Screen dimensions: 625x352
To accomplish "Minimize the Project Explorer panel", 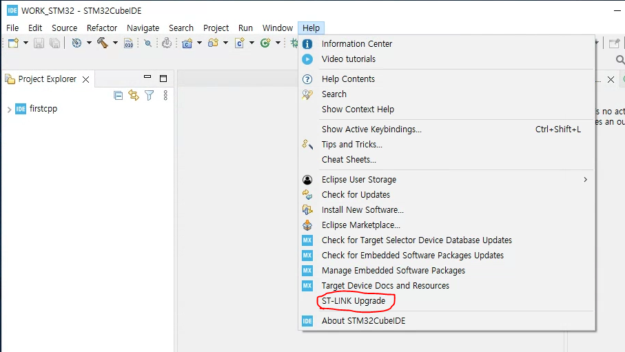I will (147, 77).
